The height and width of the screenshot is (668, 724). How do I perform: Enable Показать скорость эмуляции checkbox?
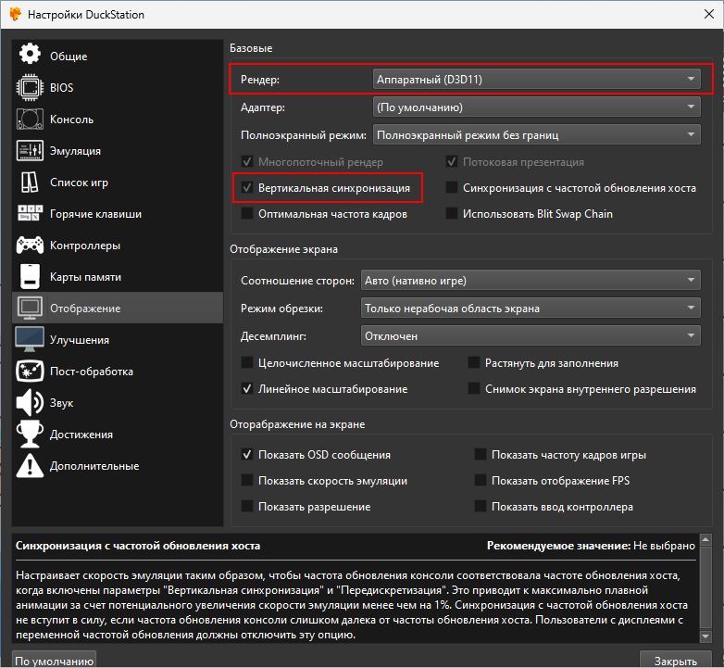tap(247, 481)
